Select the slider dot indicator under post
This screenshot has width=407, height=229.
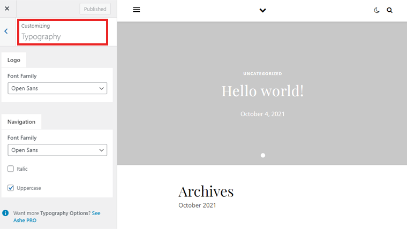point(263,155)
